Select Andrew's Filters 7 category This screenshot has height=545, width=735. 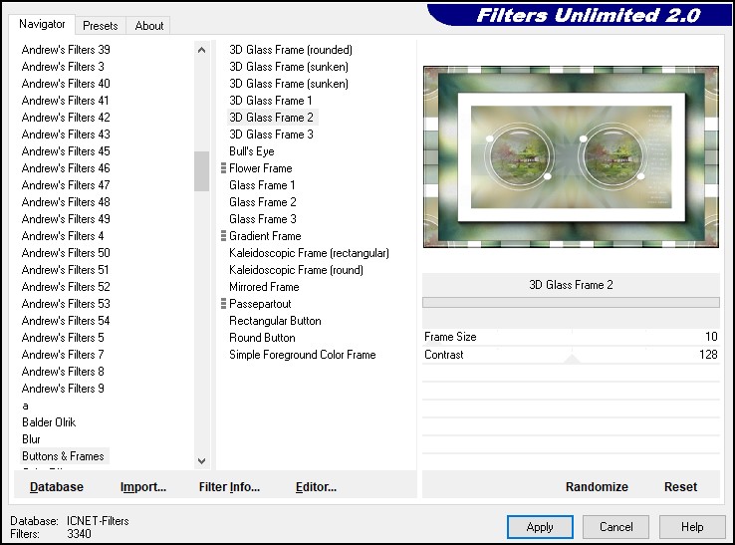pyautogui.click(x=63, y=355)
